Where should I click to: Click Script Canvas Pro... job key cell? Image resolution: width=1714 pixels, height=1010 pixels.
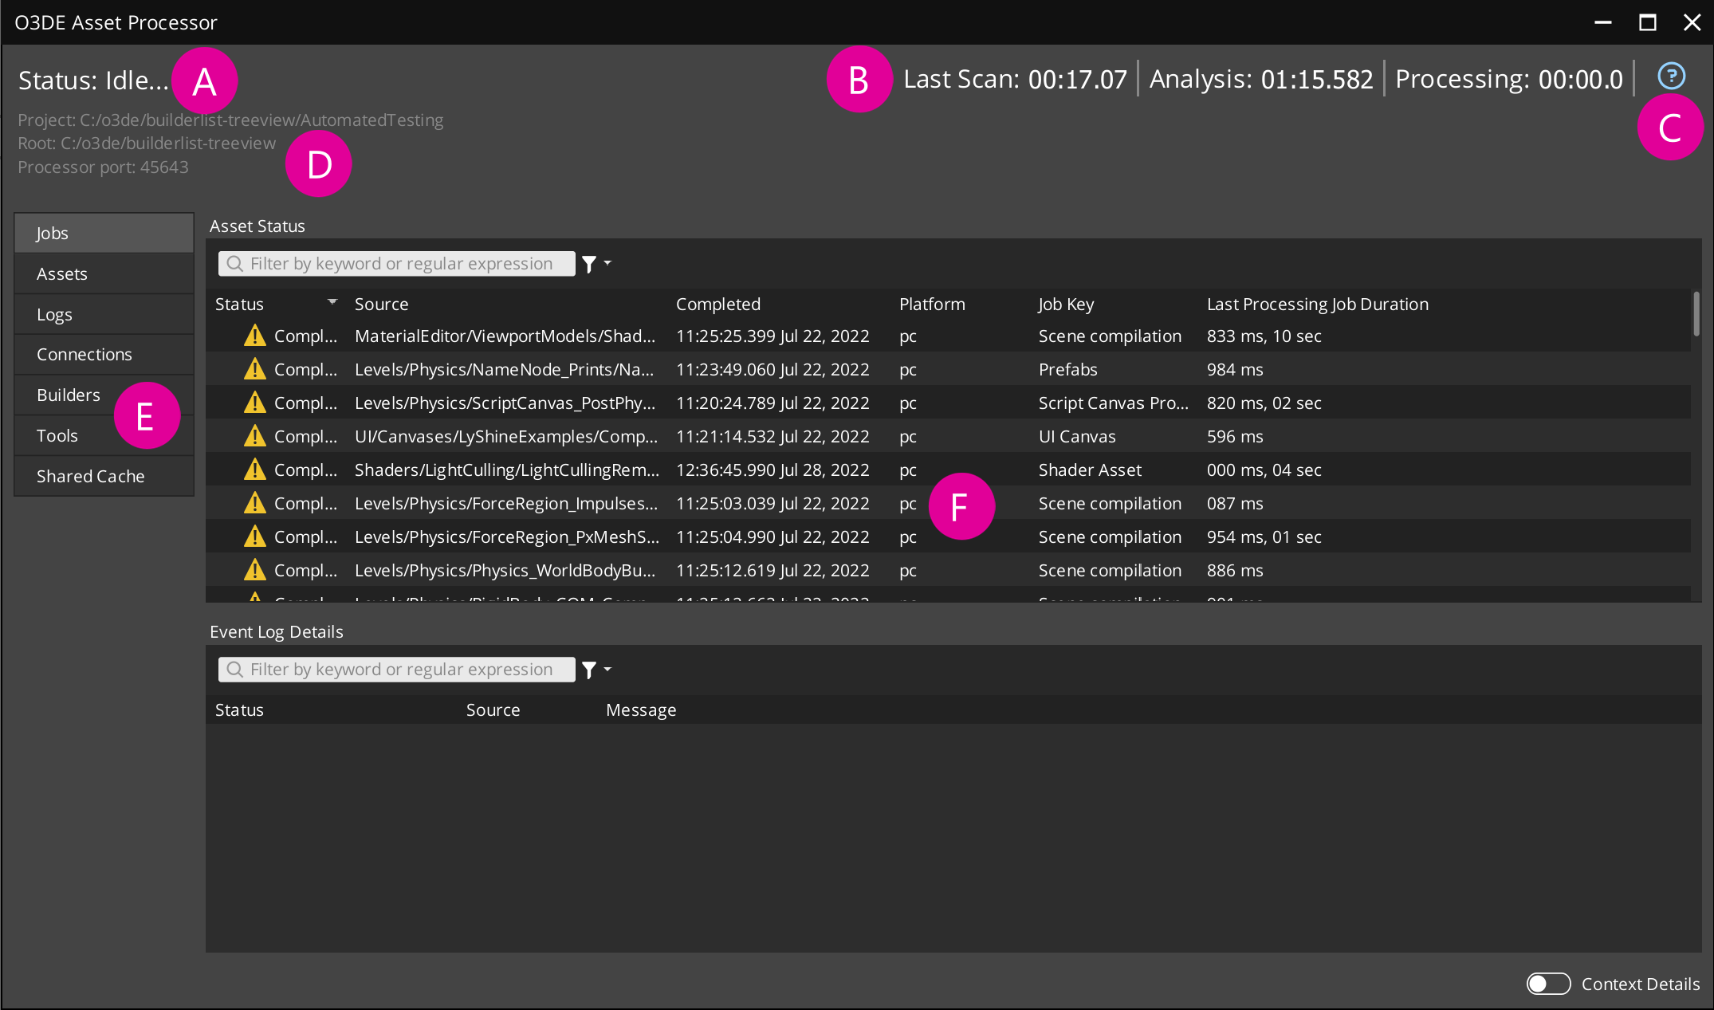pyautogui.click(x=1113, y=403)
